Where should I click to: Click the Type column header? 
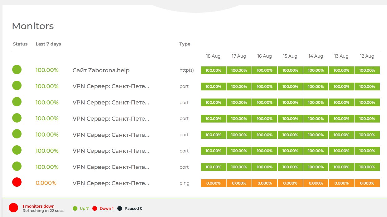point(185,44)
